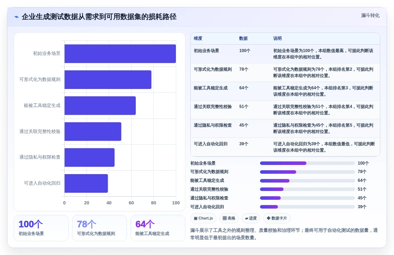Click the 可进入自动化回归 chart bar
394x255 pixels.
[x=86, y=183]
